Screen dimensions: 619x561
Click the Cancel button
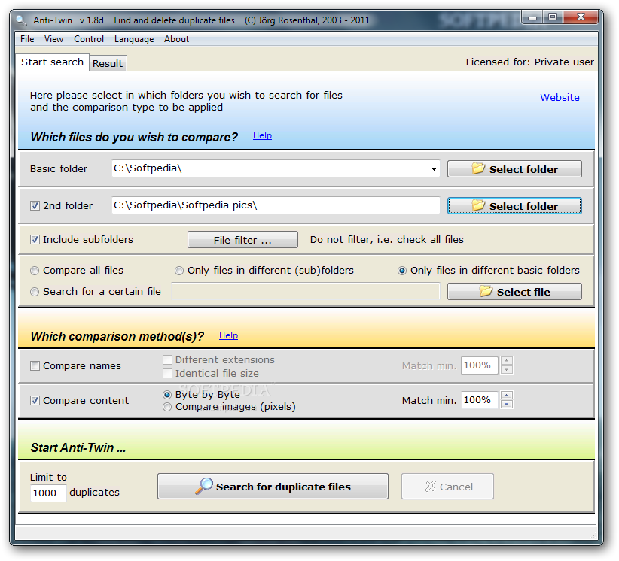tap(447, 487)
